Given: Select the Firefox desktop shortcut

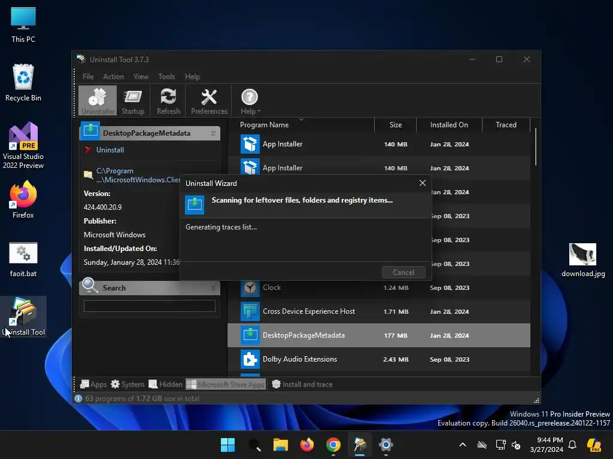Looking at the screenshot, I should [23, 200].
